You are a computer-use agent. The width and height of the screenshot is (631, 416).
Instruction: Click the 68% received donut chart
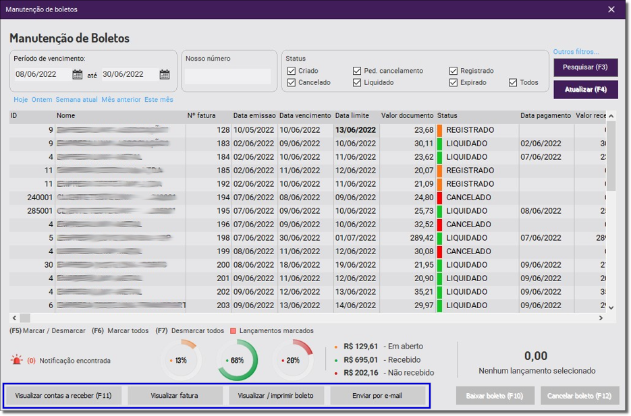238,360
